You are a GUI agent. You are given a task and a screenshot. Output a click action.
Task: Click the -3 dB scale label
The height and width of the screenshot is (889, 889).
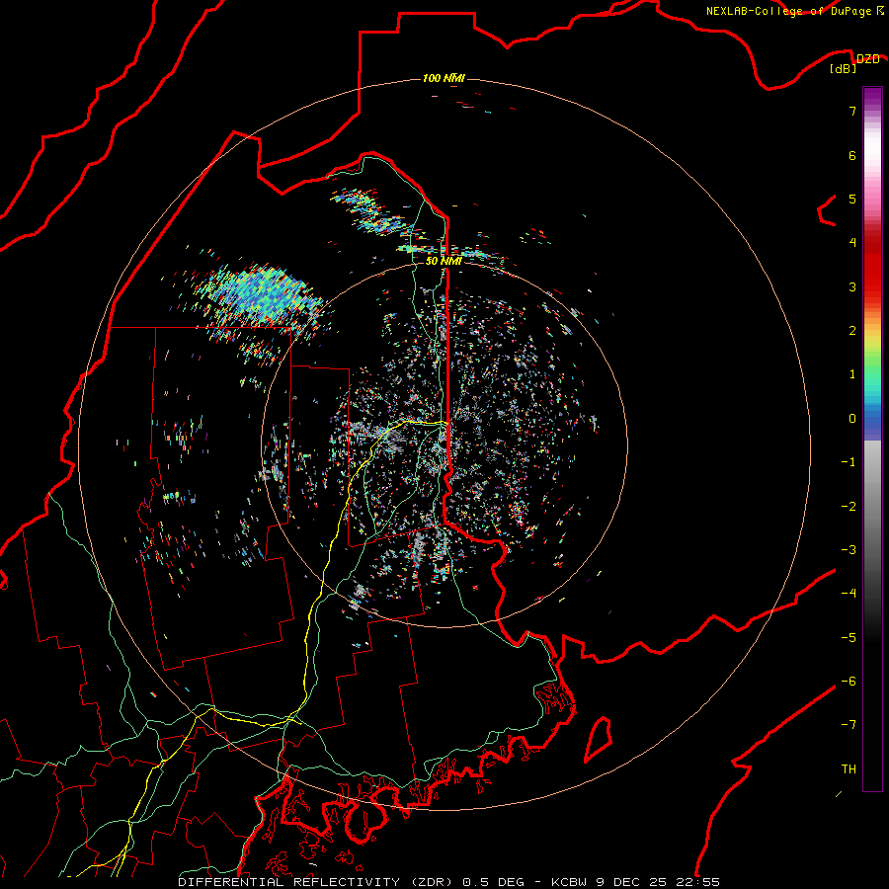click(x=849, y=550)
